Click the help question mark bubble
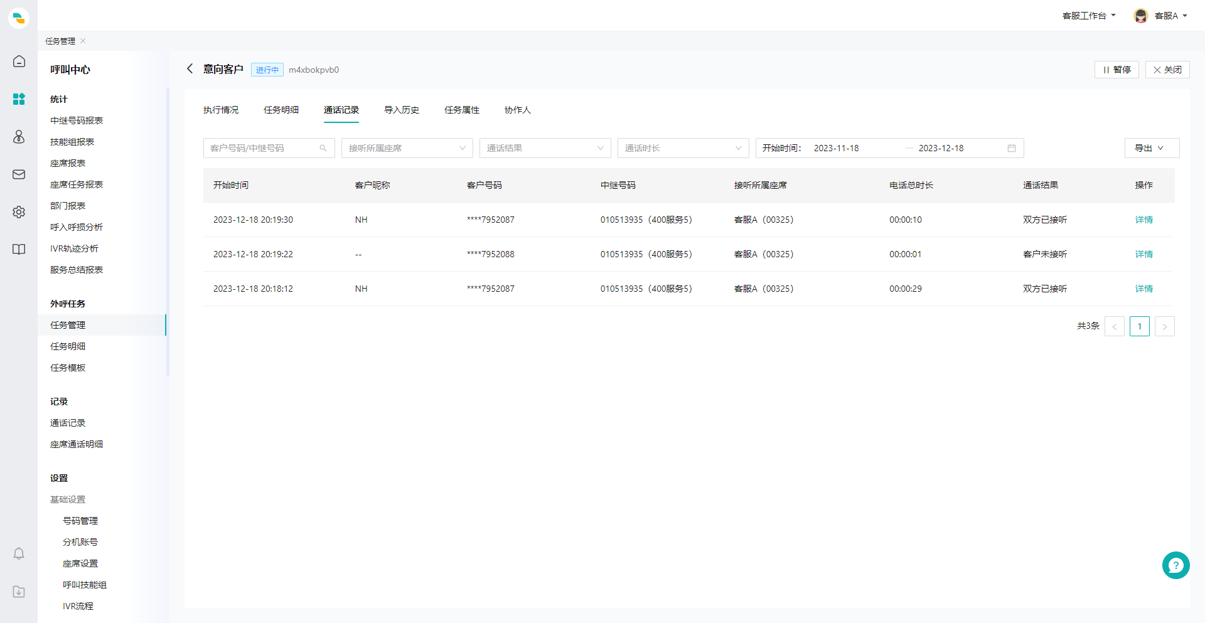The height and width of the screenshot is (623, 1205). tap(1176, 565)
